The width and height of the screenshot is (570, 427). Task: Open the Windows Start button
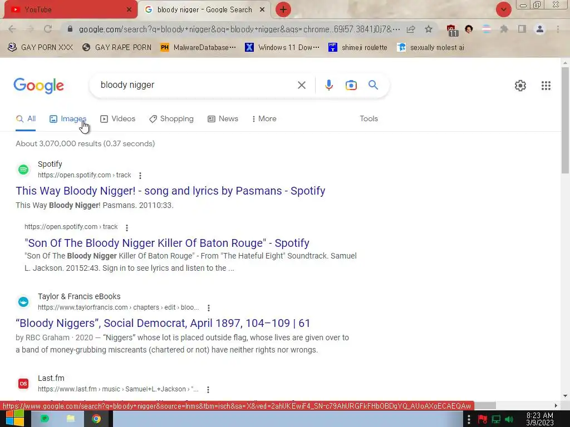[14, 419]
